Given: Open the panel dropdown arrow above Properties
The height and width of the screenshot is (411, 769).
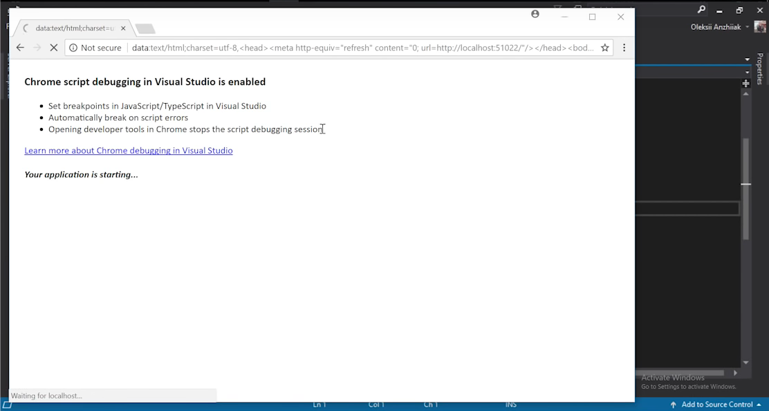Looking at the screenshot, I should pos(747,60).
